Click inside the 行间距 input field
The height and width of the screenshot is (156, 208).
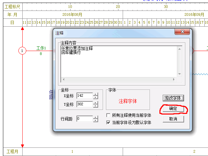pyautogui.click(x=84, y=118)
